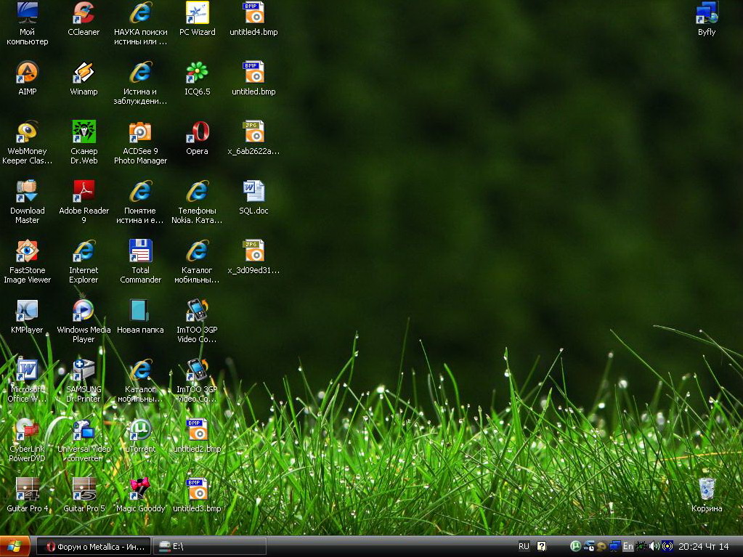This screenshot has height=557, width=743.
Task: Click the volume speaker tray icon
Action: [x=654, y=546]
